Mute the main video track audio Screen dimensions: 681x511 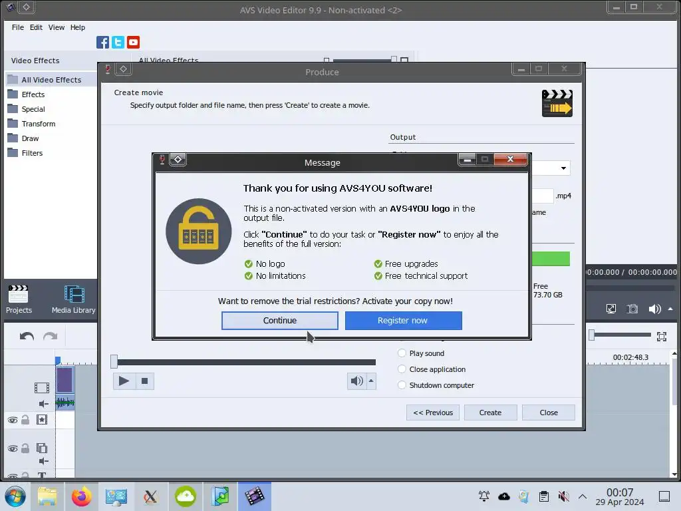[43, 404]
